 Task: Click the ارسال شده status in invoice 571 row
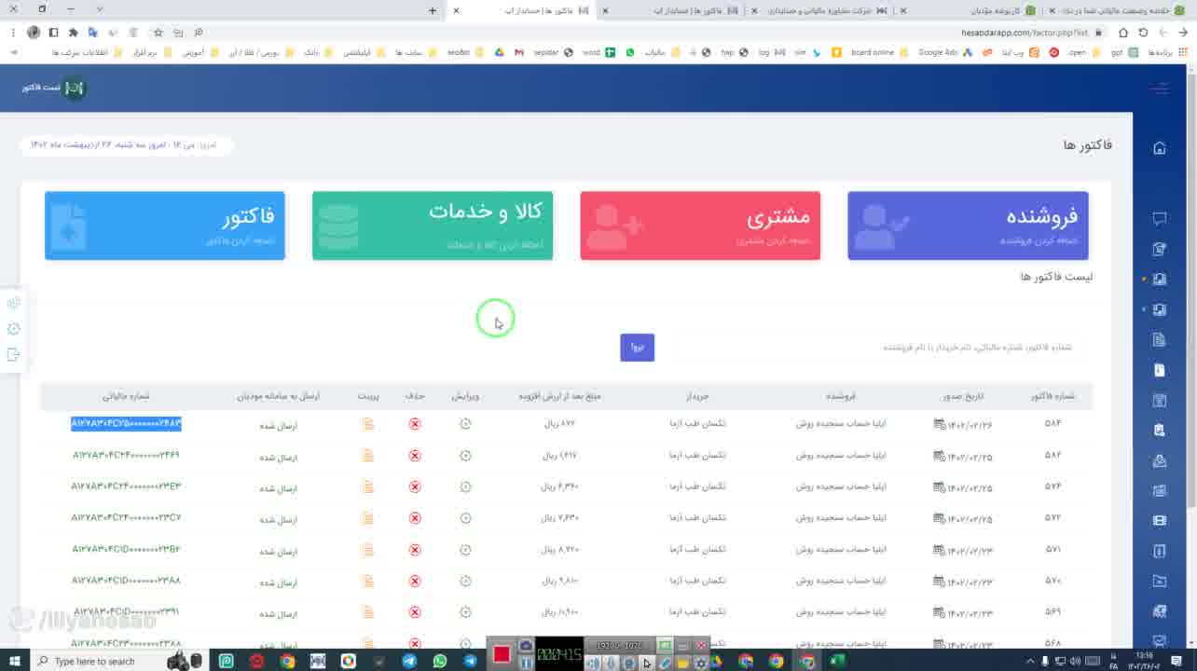point(278,551)
